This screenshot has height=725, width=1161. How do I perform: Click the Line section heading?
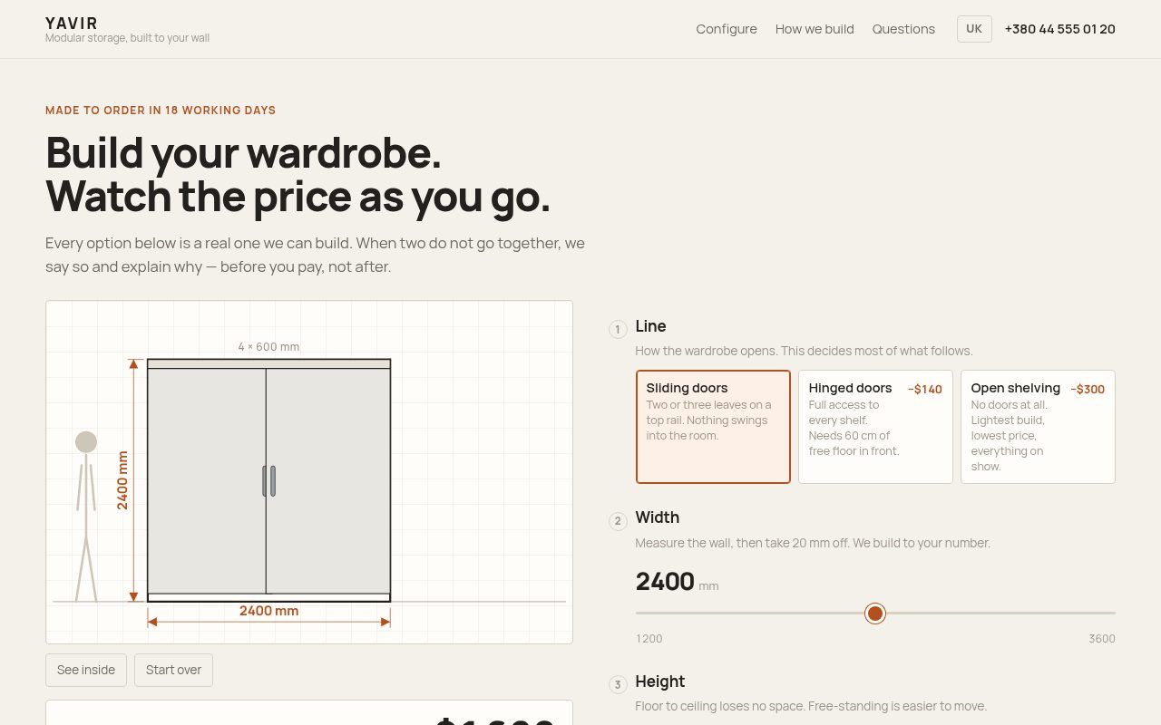coord(651,326)
